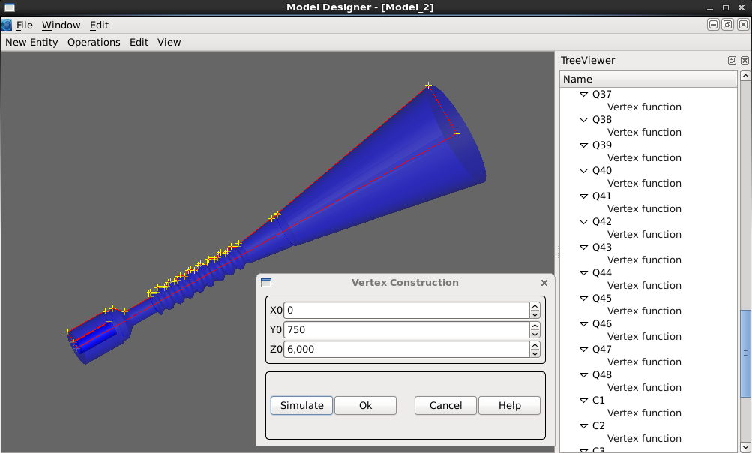Viewport: 752px width, 453px height.
Task: Collapse the C1 tree node
Action: pyautogui.click(x=583, y=400)
